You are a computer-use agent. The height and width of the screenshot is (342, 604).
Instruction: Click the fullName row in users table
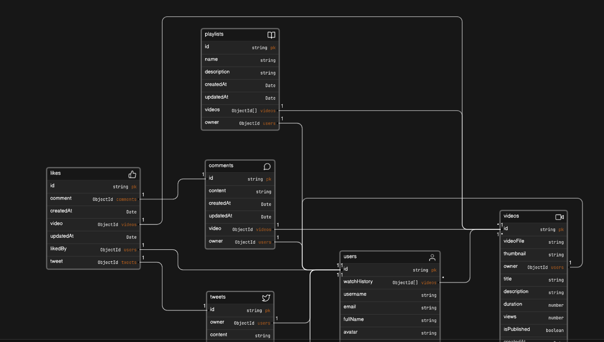point(390,320)
